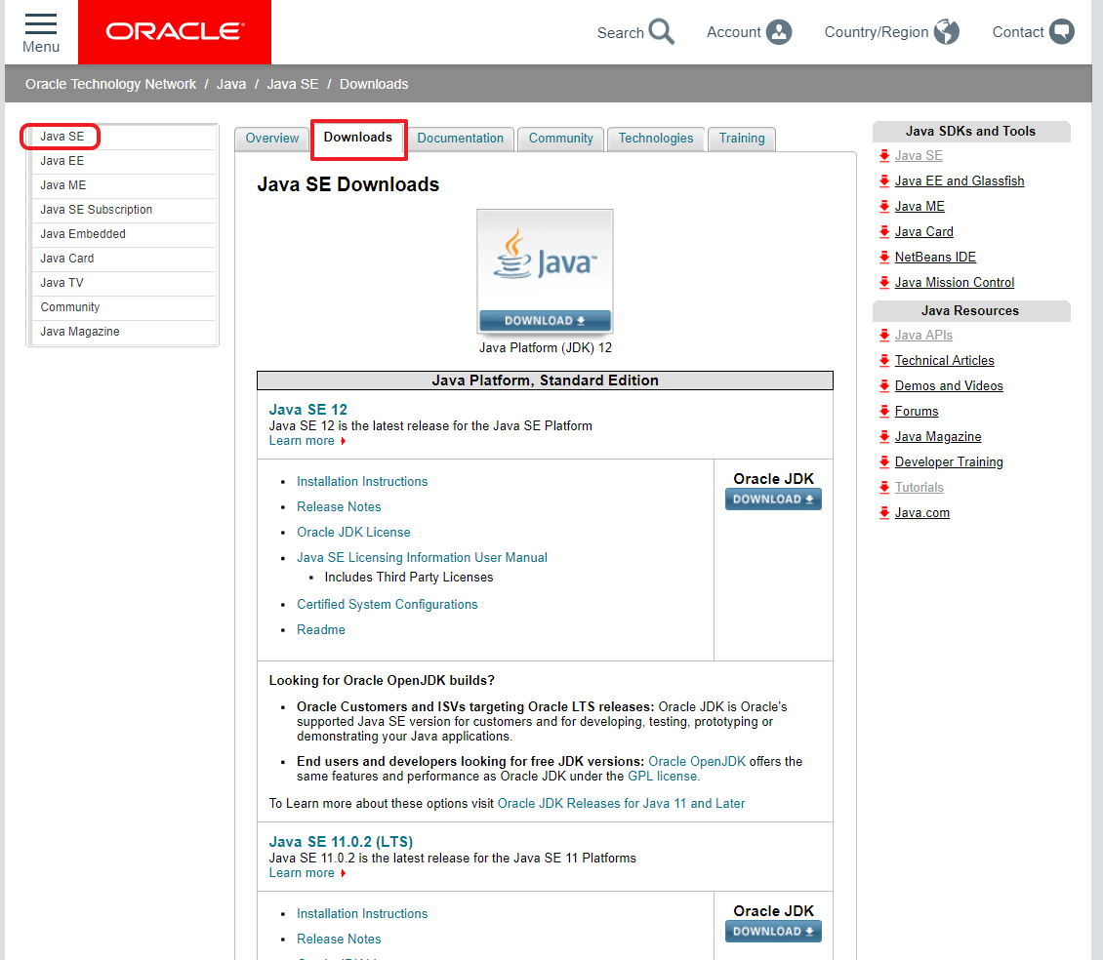Open the Java SE 12 heading link
Viewport: 1103px width, 960px height.
click(308, 410)
